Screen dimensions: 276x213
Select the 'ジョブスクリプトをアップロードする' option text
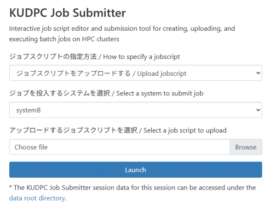[x=74, y=73]
